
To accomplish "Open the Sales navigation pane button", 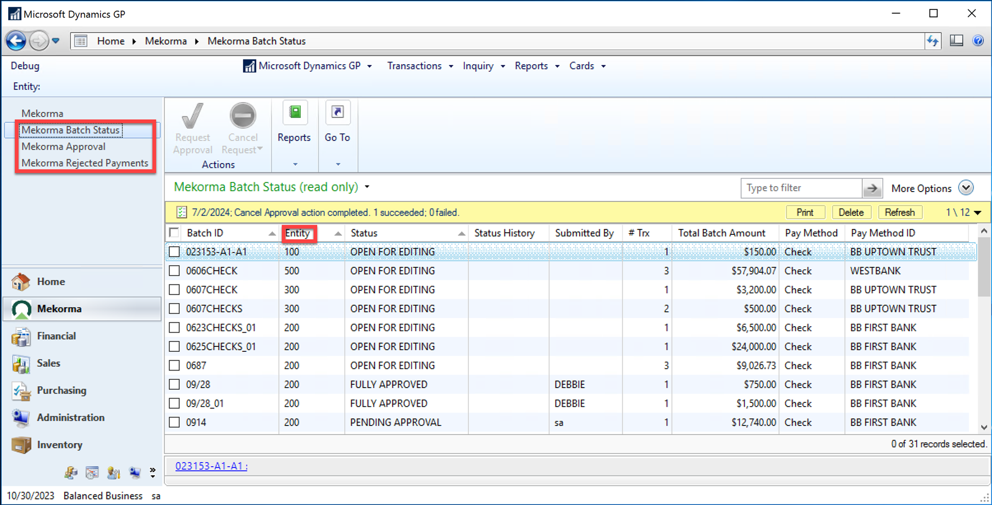I will coord(82,363).
